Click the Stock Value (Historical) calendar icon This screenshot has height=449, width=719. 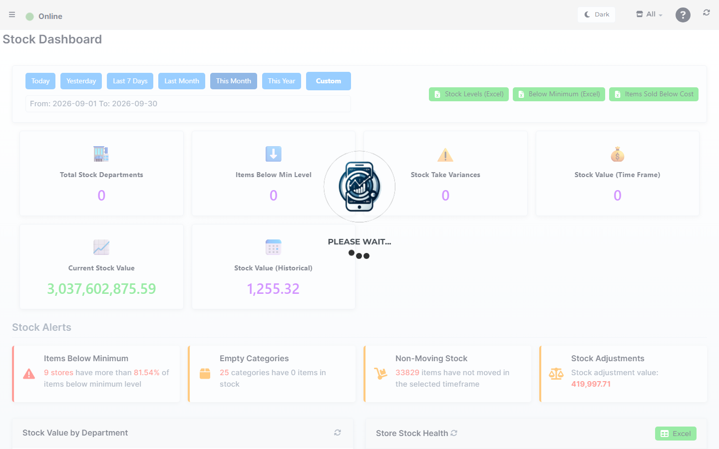click(274, 247)
